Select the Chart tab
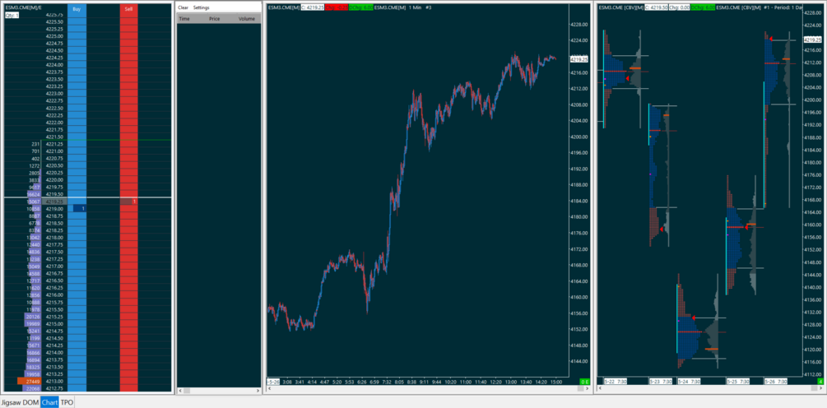The width and height of the screenshot is (827, 408). click(50, 402)
